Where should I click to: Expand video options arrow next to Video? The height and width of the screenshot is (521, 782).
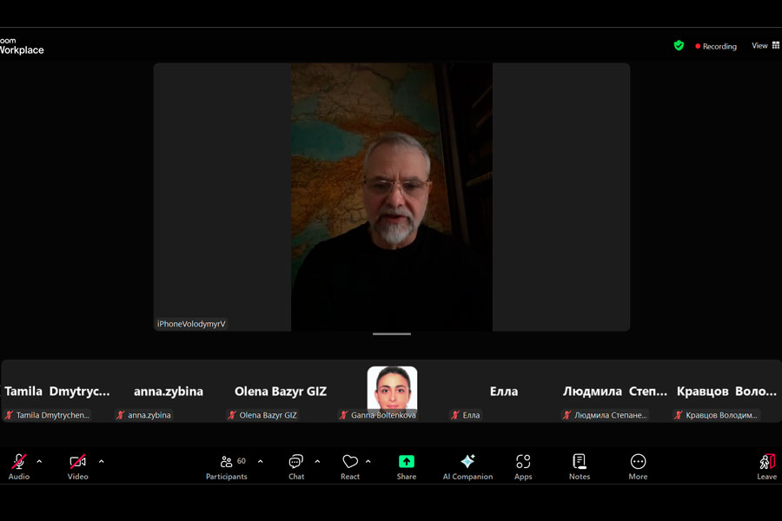(102, 462)
